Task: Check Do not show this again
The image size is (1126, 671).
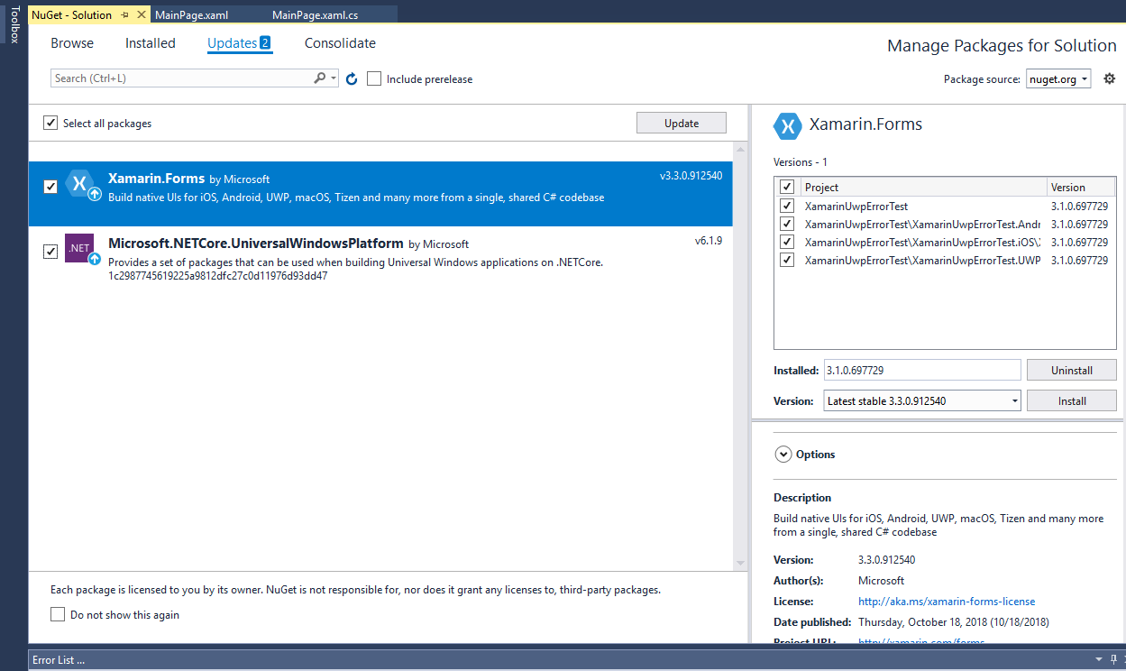Action: pyautogui.click(x=58, y=613)
